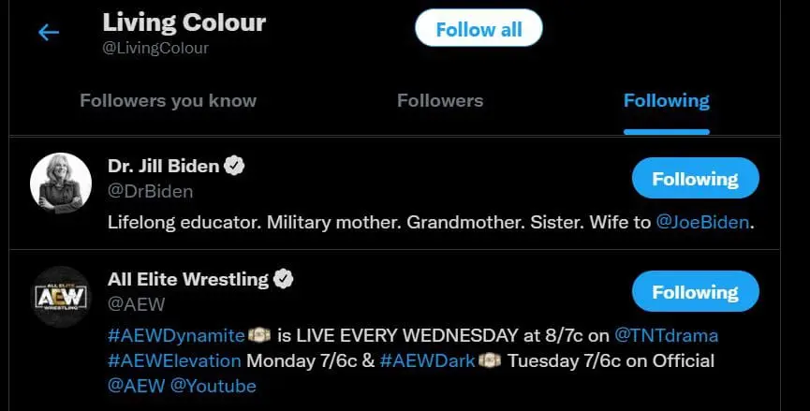The image size is (810, 411).
Task: Toggle Following button for All Elite Wrestling
Action: tap(695, 292)
